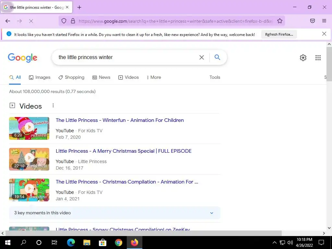Open Cortana from the taskbar

39,243
